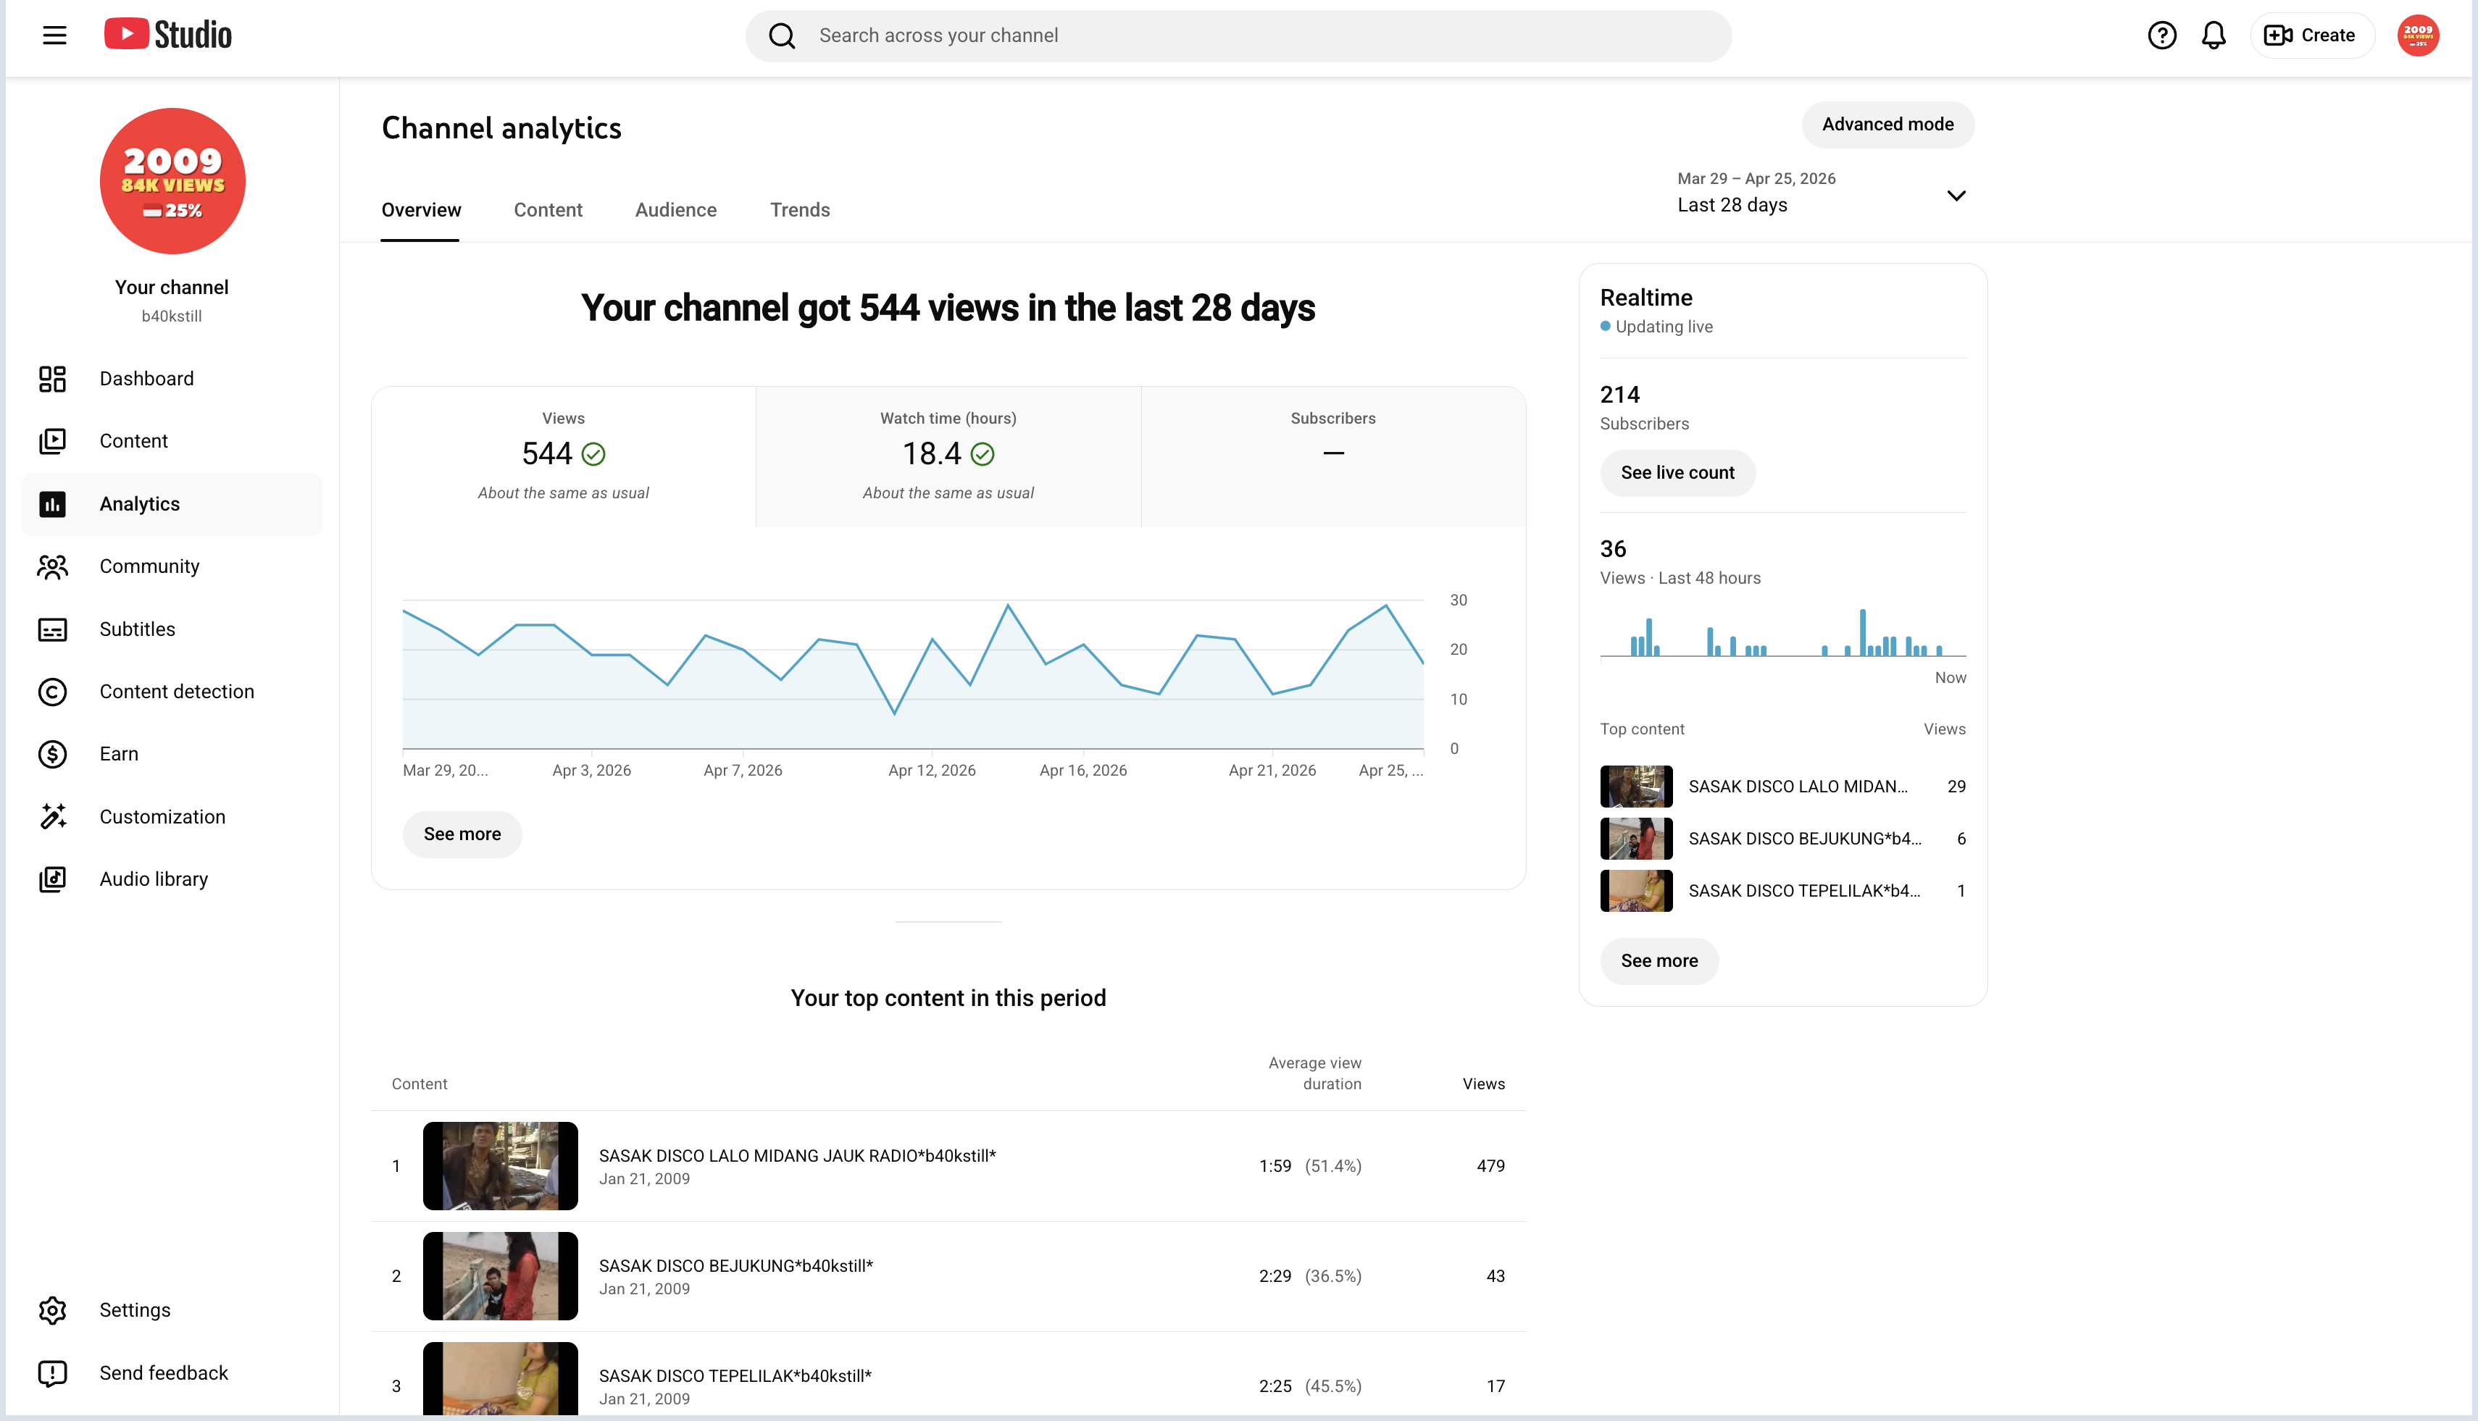
Task: Open the LALO MIDANG JAUK RADIO thumbnail in top content table
Action: (500, 1165)
